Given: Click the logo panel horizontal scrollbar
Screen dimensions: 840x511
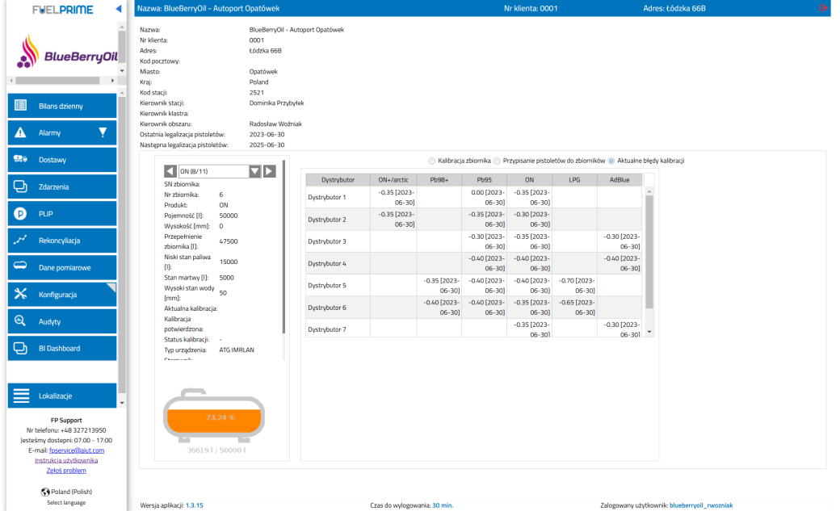Looking at the screenshot, I should (57, 81).
